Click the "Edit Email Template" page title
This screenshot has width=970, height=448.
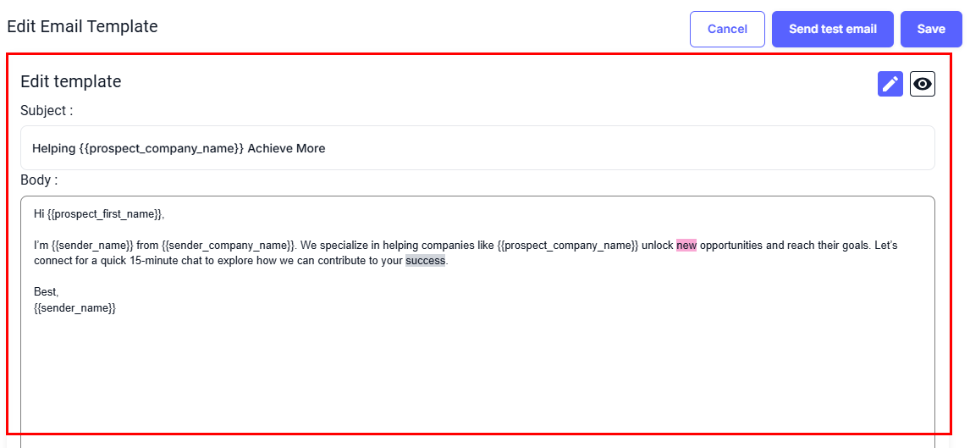click(82, 26)
